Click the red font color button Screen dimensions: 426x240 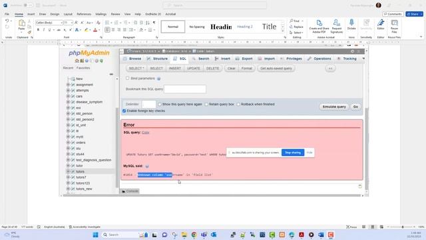coord(95,30)
